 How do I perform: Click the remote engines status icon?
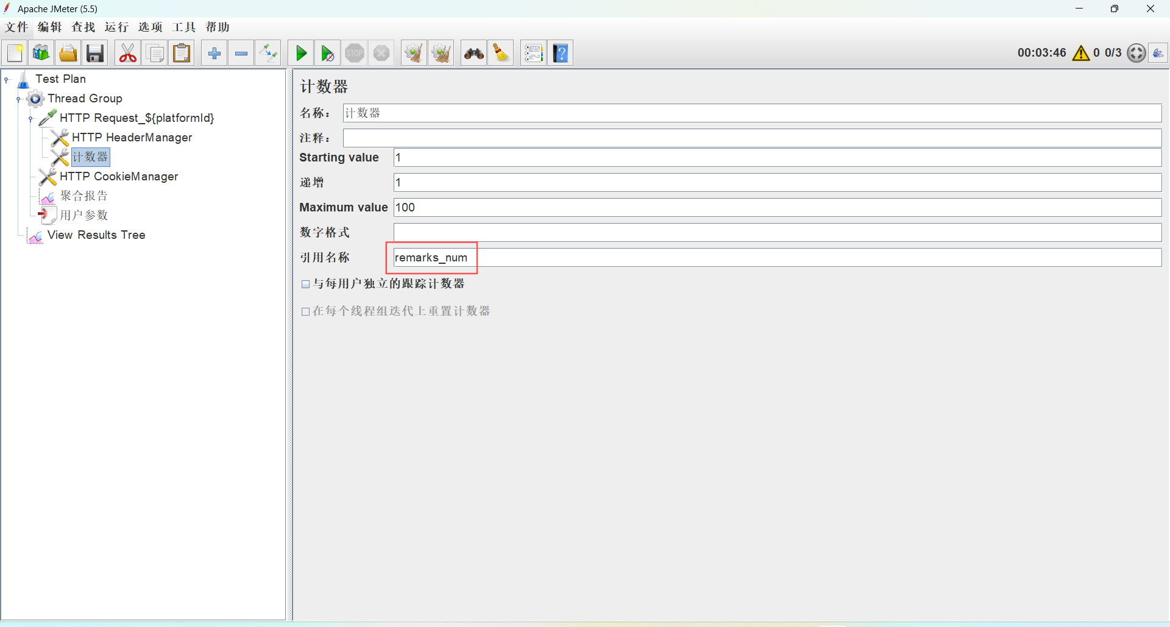(1158, 53)
